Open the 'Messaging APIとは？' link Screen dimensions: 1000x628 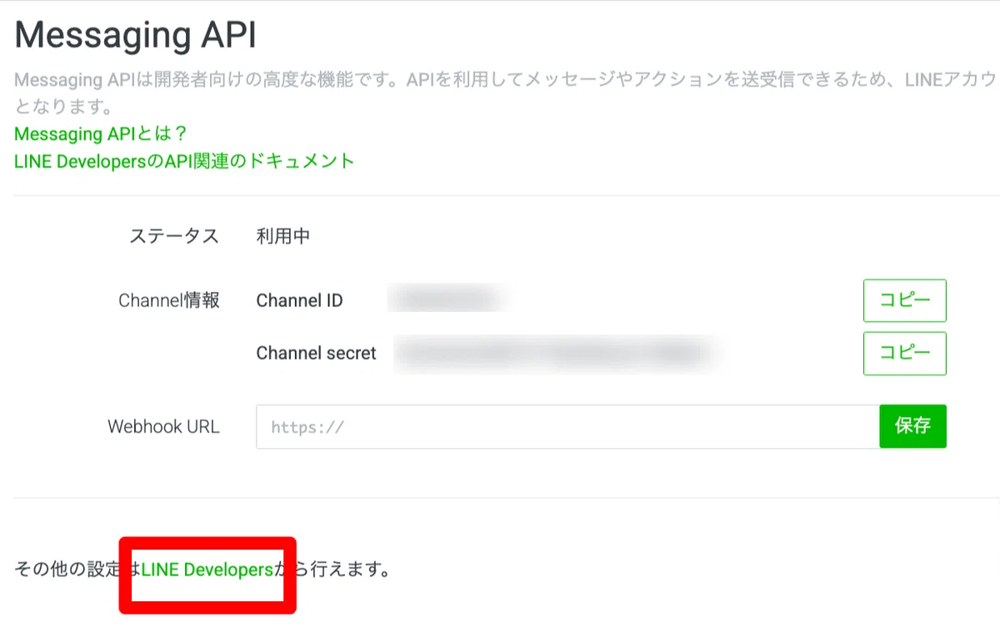coord(101,133)
